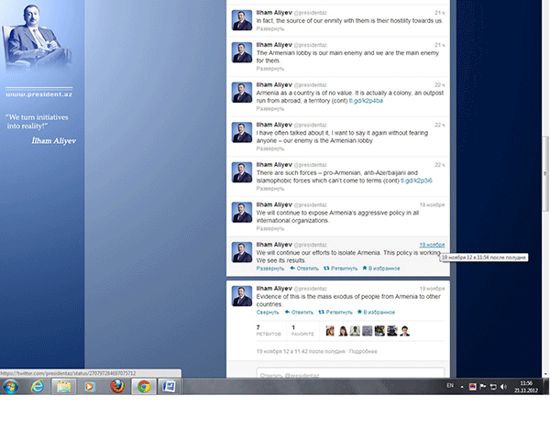Click the Ilham Aliyev name on 'Armenia as a country' tweet

(274, 84)
